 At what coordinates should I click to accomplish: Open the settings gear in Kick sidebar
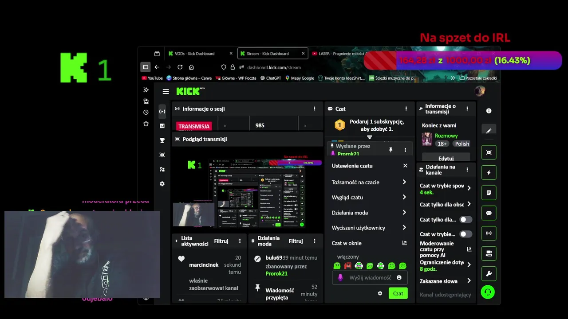[162, 184]
